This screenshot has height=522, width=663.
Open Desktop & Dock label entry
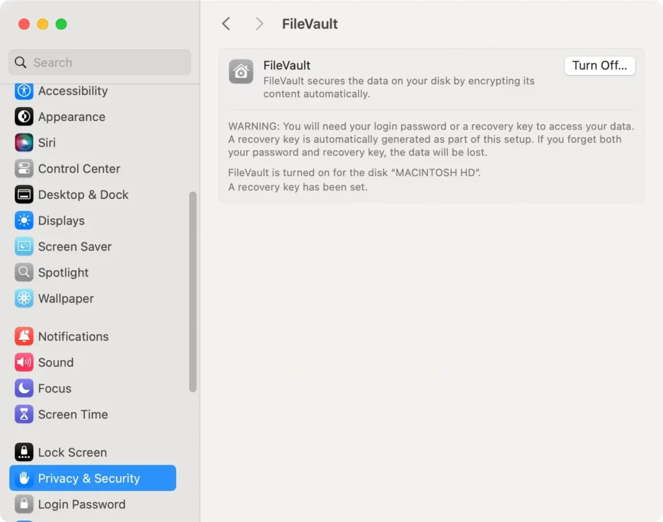pyautogui.click(x=84, y=194)
